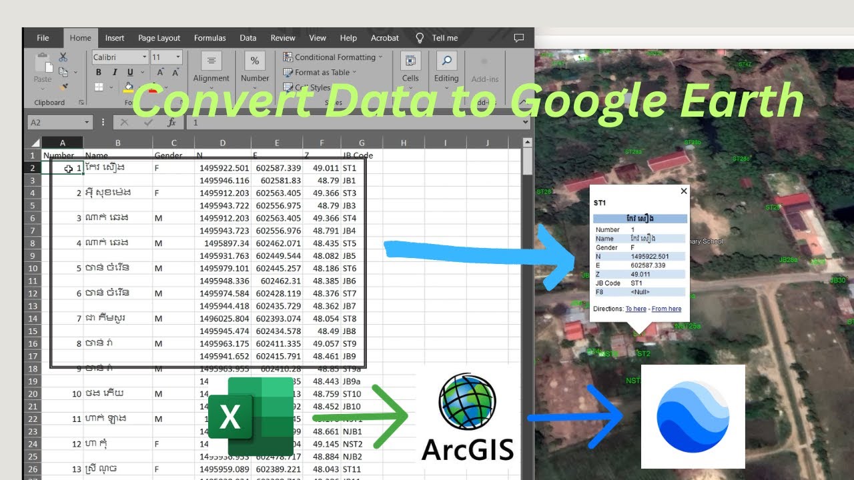Open the Acrobat ribbon tab

click(385, 38)
